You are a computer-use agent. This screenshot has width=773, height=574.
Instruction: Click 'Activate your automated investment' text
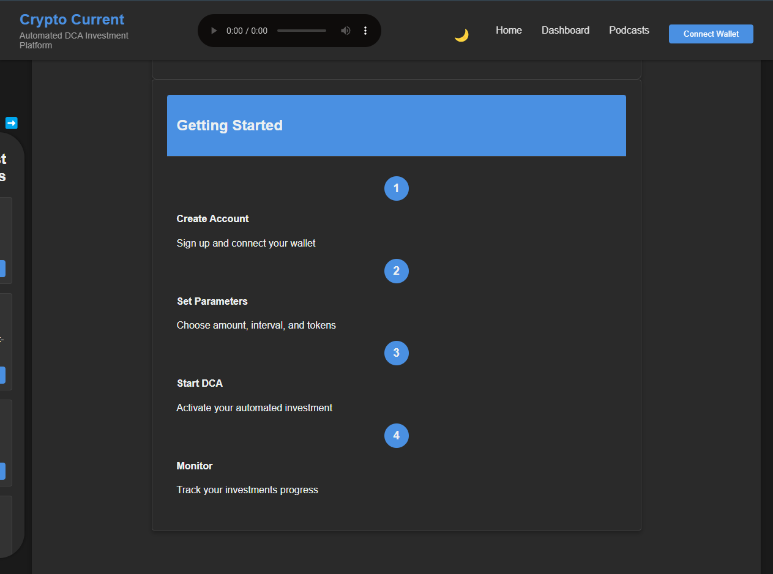(x=255, y=408)
